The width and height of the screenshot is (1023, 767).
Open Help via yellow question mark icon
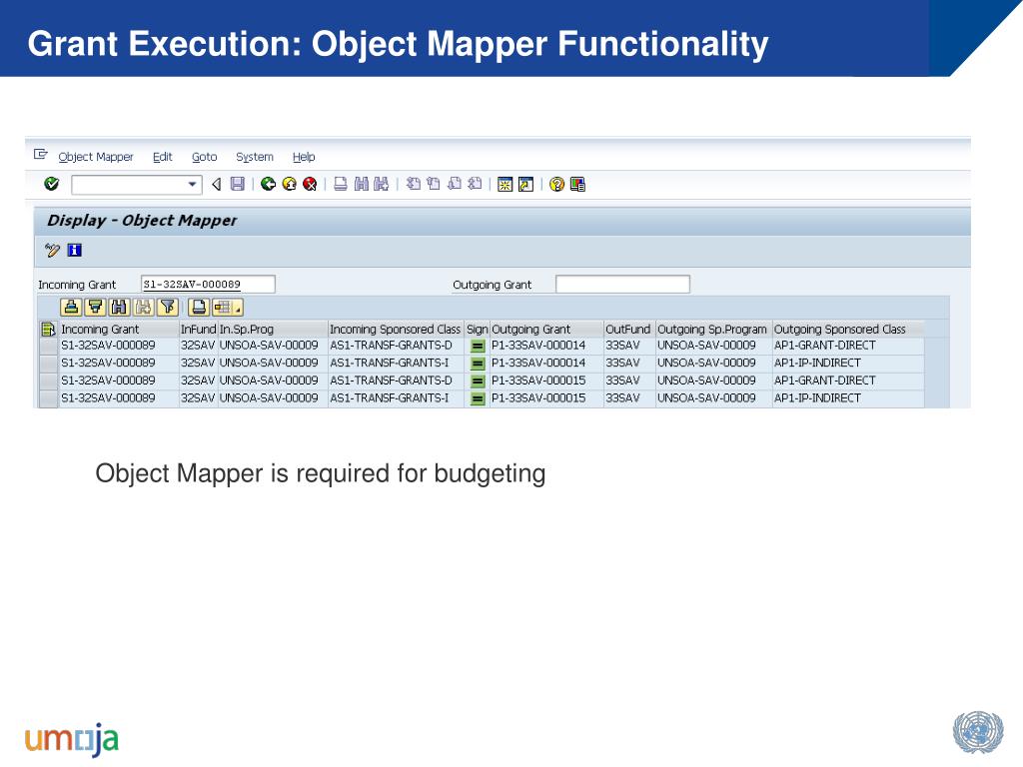[556, 184]
